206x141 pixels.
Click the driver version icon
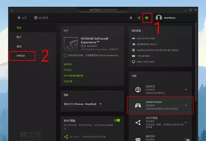pyautogui.click(x=134, y=44)
